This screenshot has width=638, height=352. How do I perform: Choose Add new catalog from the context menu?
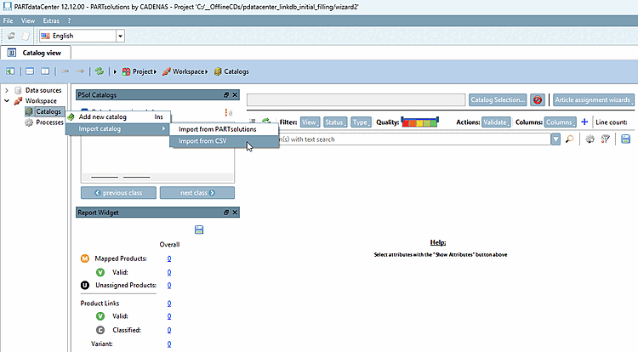tap(118, 117)
